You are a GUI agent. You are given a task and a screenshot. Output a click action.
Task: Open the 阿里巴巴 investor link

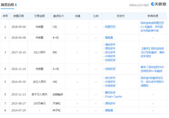click(110, 27)
